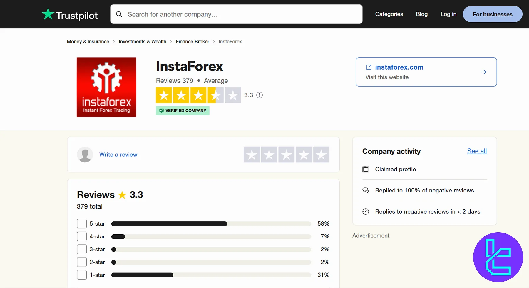The height and width of the screenshot is (288, 529).
Task: Go to Finance Broker breadcrumb
Action: pyautogui.click(x=192, y=41)
